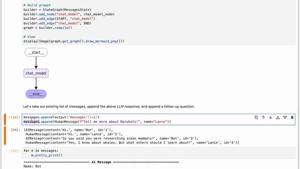Click the chat_model node in graph
Image resolution: width=300 pixels, height=169 pixels.
[36, 73]
